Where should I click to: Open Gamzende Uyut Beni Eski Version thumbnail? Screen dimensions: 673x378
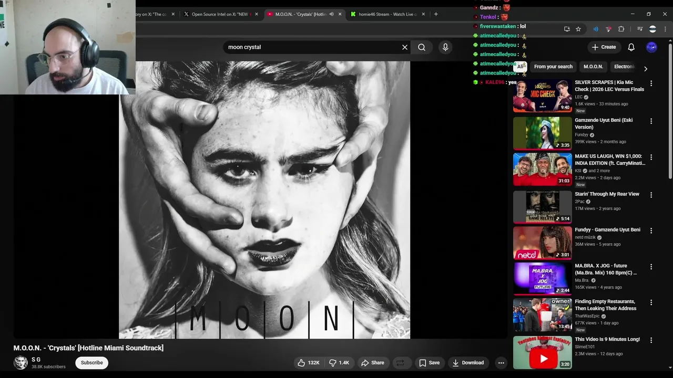(x=542, y=133)
